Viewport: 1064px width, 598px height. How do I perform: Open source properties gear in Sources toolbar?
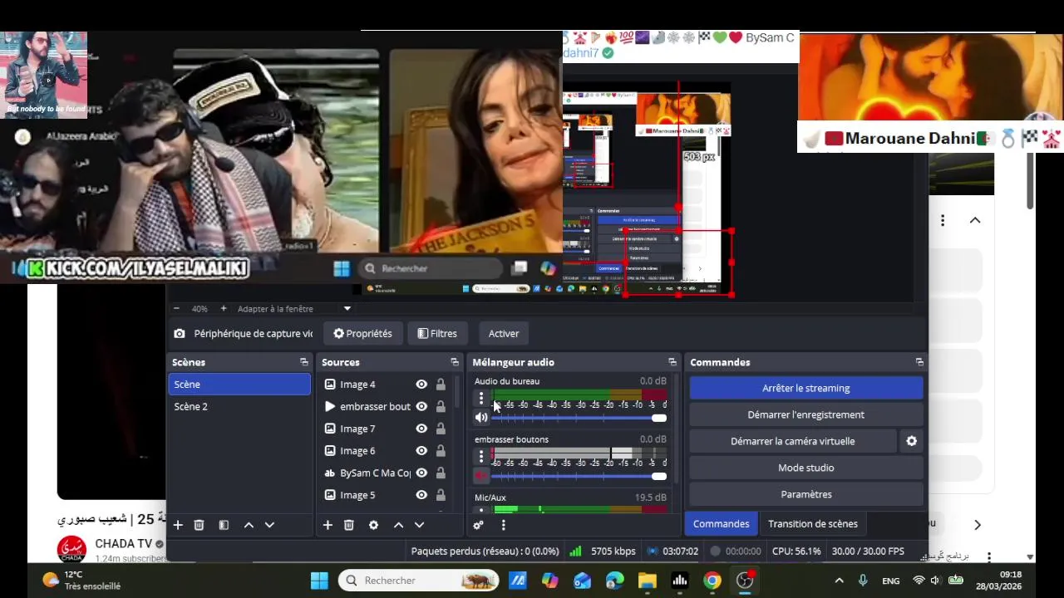373,525
